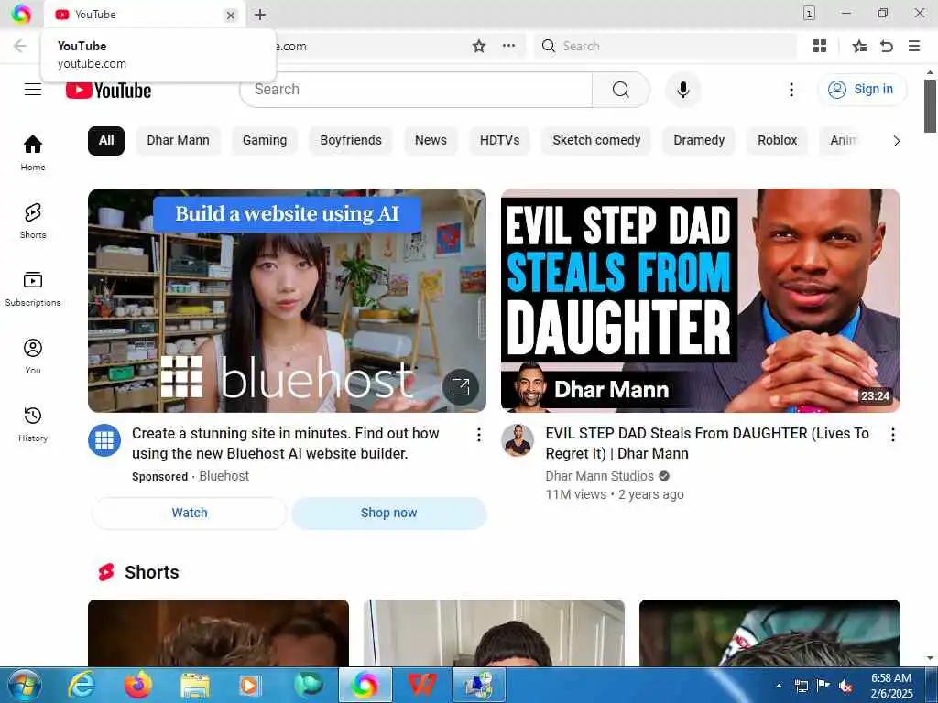Viewport: 938px width, 703px height.
Task: Close the YouTube browser tab
Action: [230, 16]
